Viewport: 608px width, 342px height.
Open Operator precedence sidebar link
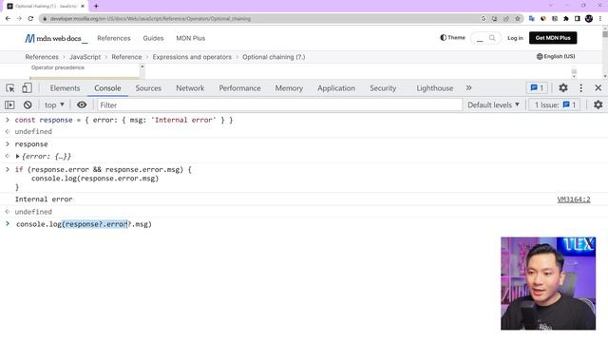[x=58, y=67]
